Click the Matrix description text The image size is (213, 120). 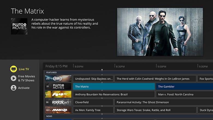tap(65, 24)
